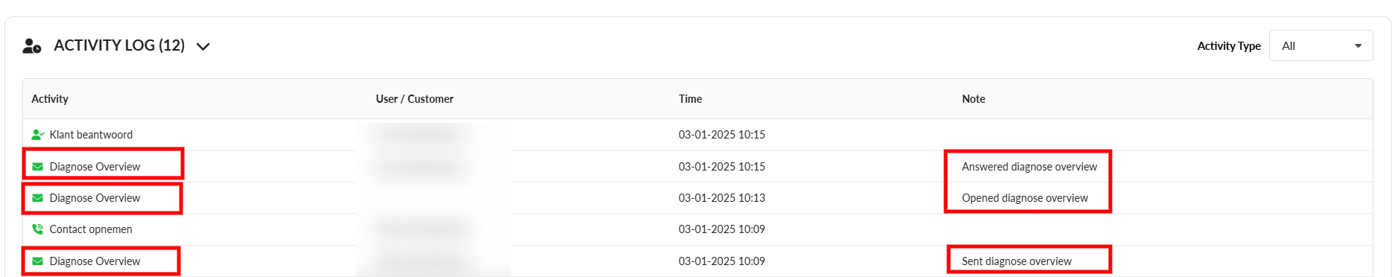Viewport: 1395px width, 277px height.
Task: Click envelope icon in the 10:13 row
Action: [37, 198]
